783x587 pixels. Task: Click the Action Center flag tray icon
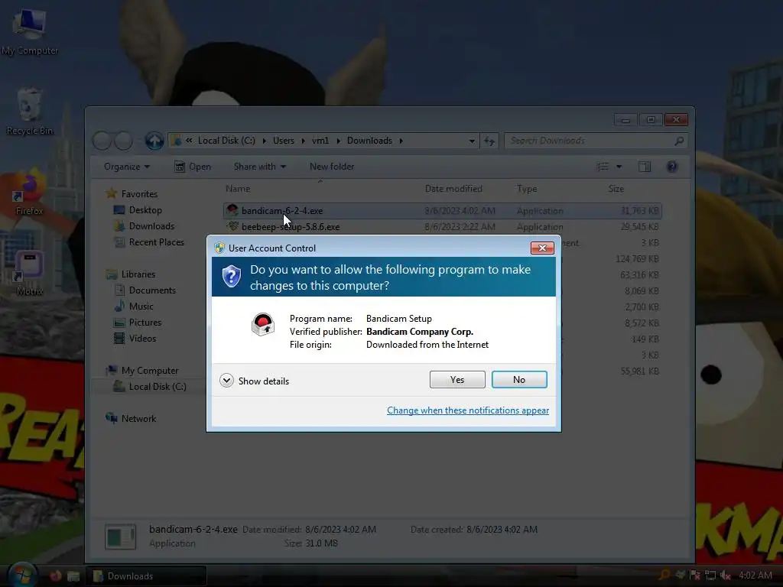(694, 576)
